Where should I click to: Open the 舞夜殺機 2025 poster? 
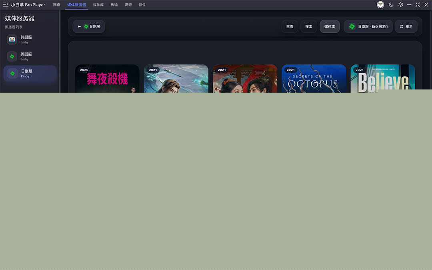click(107, 78)
